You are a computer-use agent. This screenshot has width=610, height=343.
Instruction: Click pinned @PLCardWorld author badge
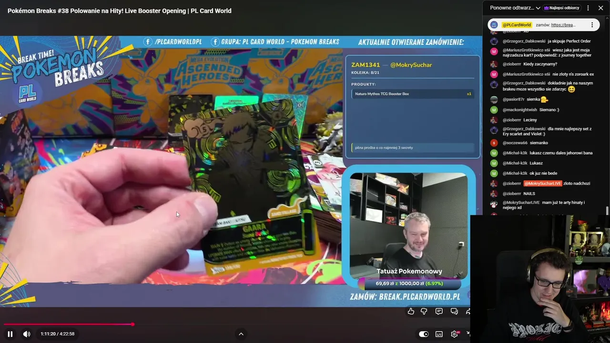(x=517, y=25)
